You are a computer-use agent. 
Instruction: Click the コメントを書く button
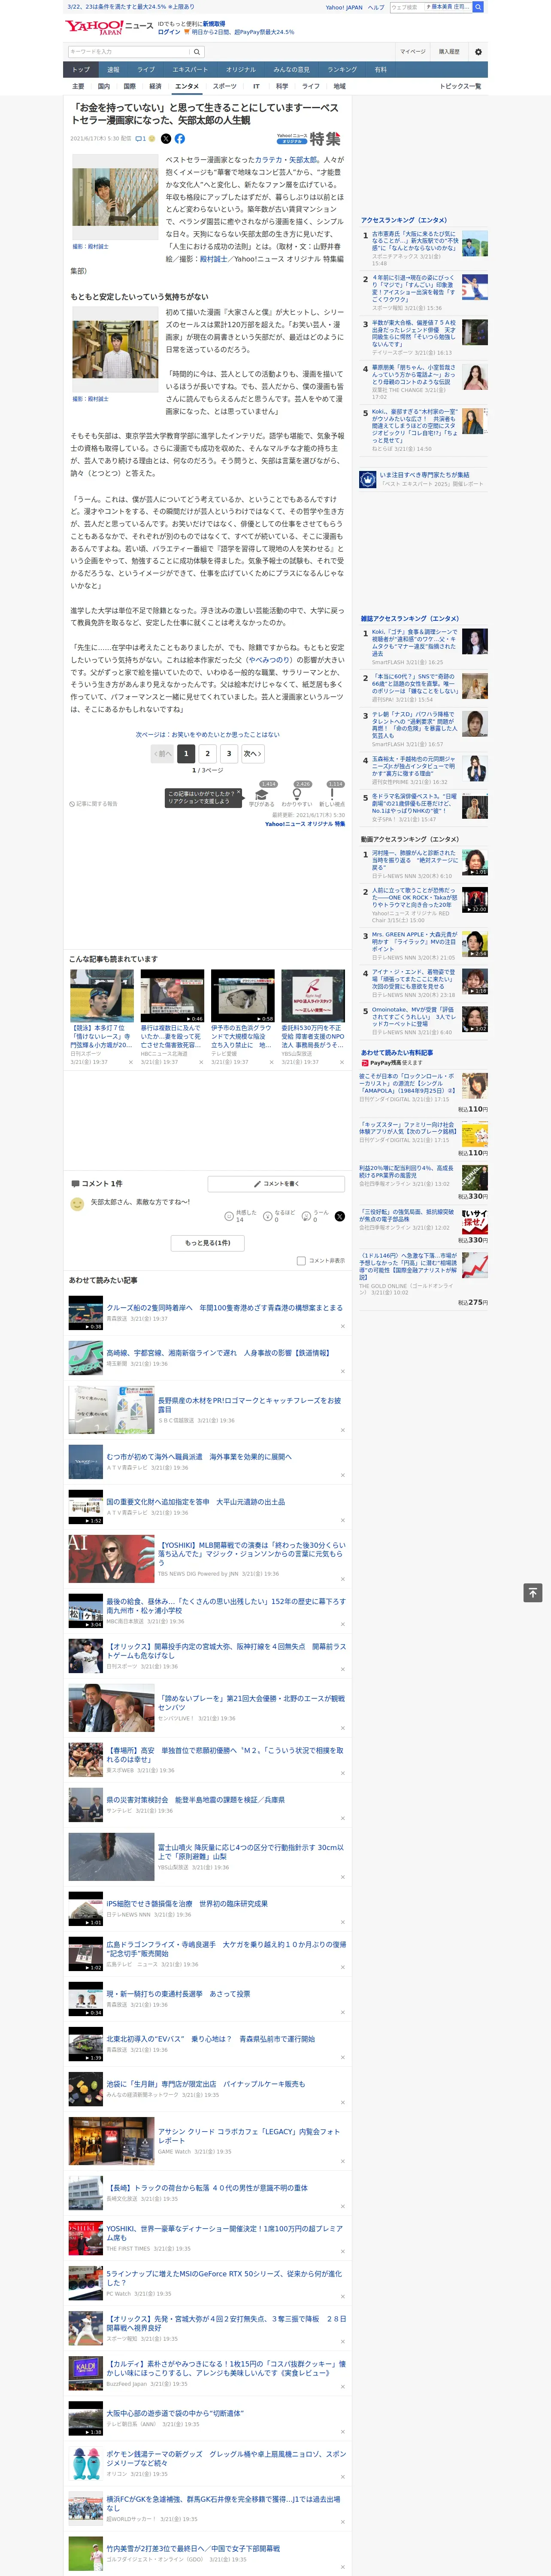tap(277, 1184)
